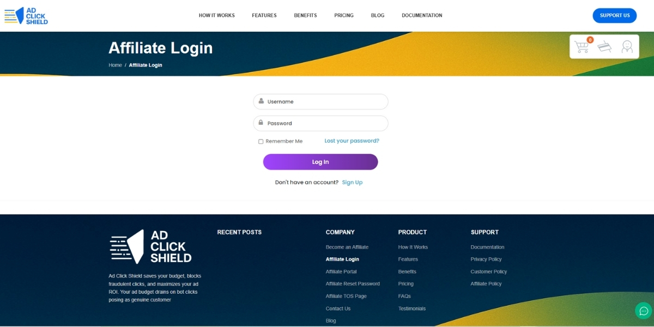Click the Support Us button
The image size is (654, 327).
pos(615,15)
